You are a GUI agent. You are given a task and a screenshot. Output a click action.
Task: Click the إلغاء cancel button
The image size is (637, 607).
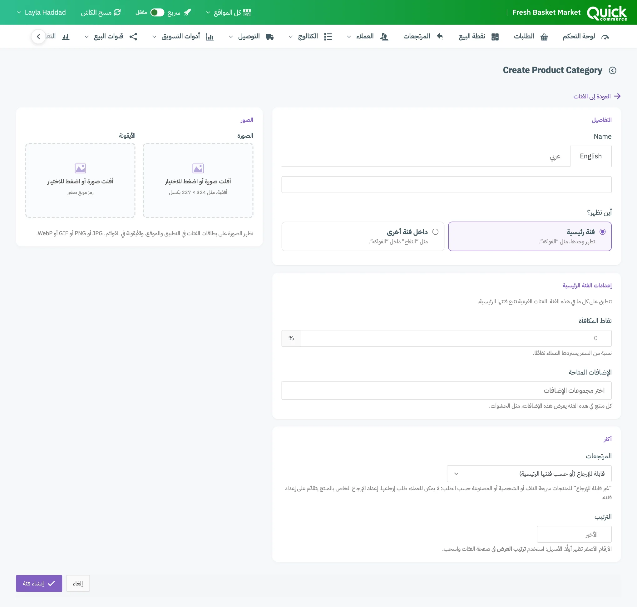pyautogui.click(x=78, y=583)
